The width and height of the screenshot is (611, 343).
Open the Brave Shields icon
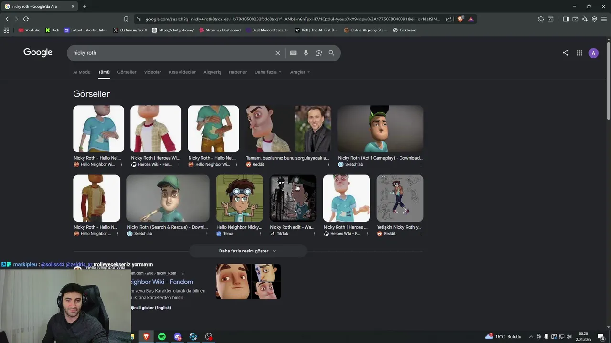460,19
